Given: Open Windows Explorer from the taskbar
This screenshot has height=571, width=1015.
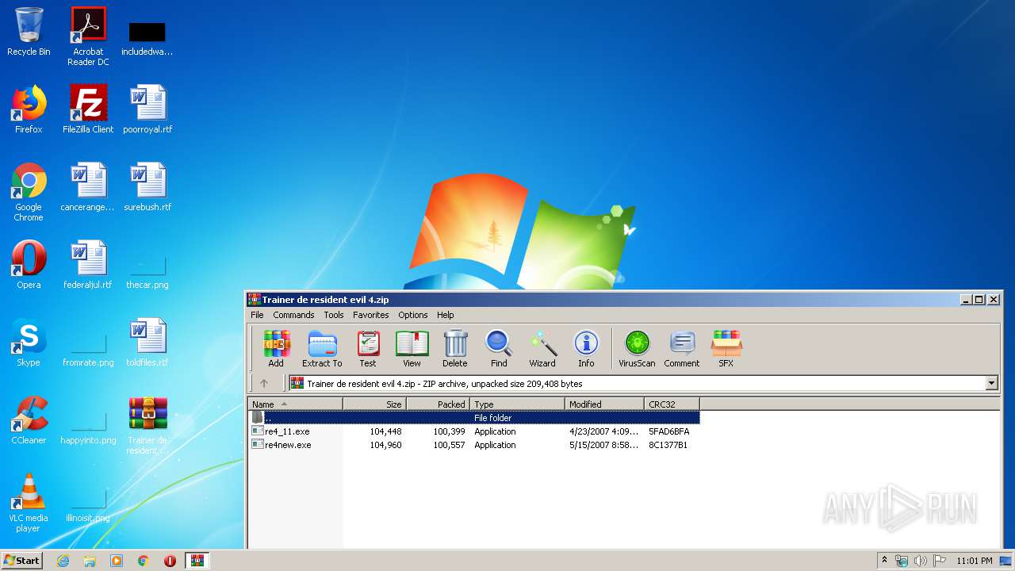Looking at the screenshot, I should pyautogui.click(x=90, y=561).
